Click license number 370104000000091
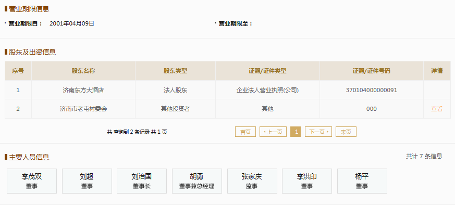This screenshot has height=205, width=455. tap(372, 90)
